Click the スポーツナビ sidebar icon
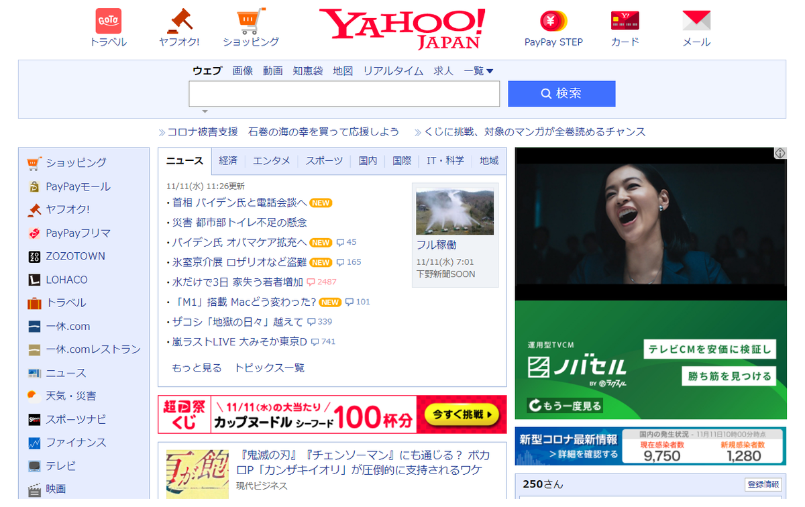Image resolution: width=805 pixels, height=507 pixels. [x=34, y=419]
